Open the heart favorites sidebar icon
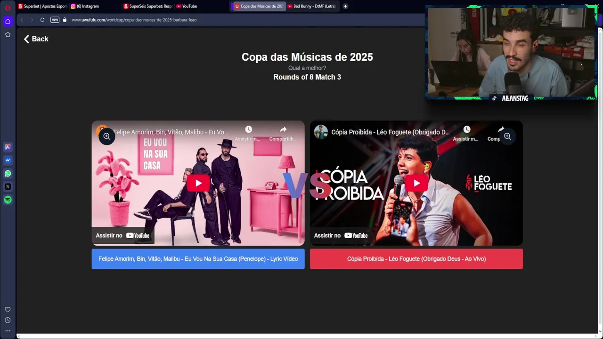603x339 pixels. point(8,309)
